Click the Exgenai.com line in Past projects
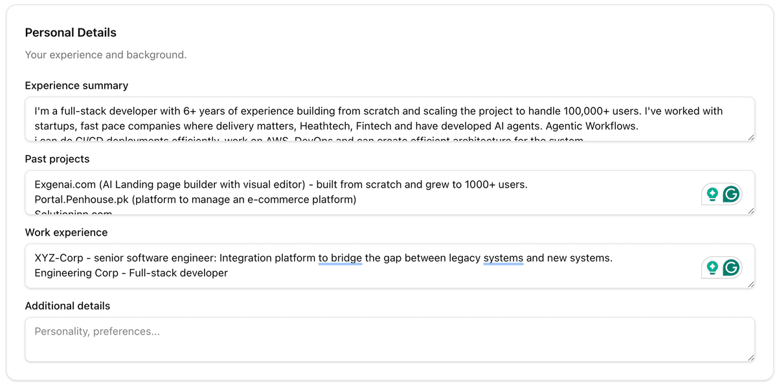The width and height of the screenshot is (777, 385). (x=281, y=184)
